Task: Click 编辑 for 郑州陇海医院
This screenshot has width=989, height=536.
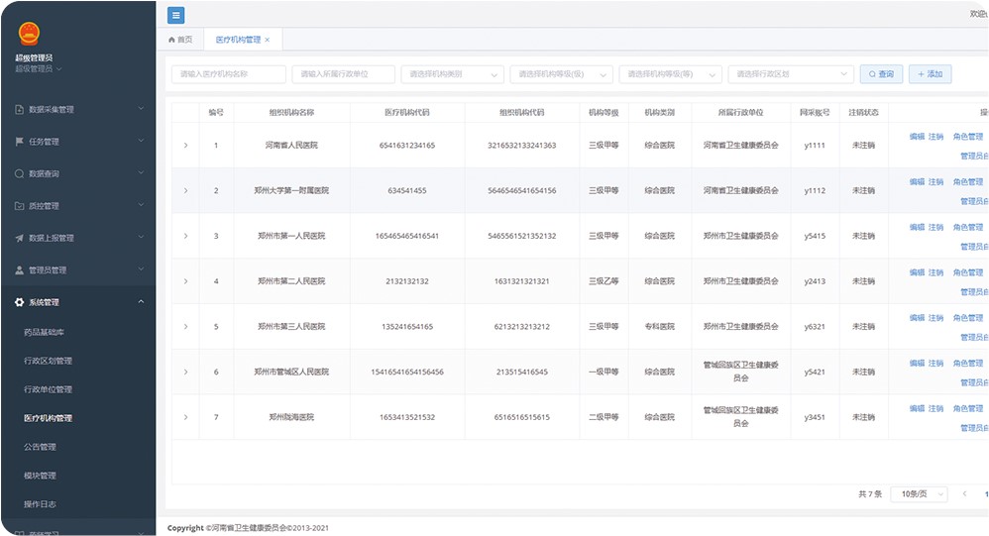Action: (917, 408)
